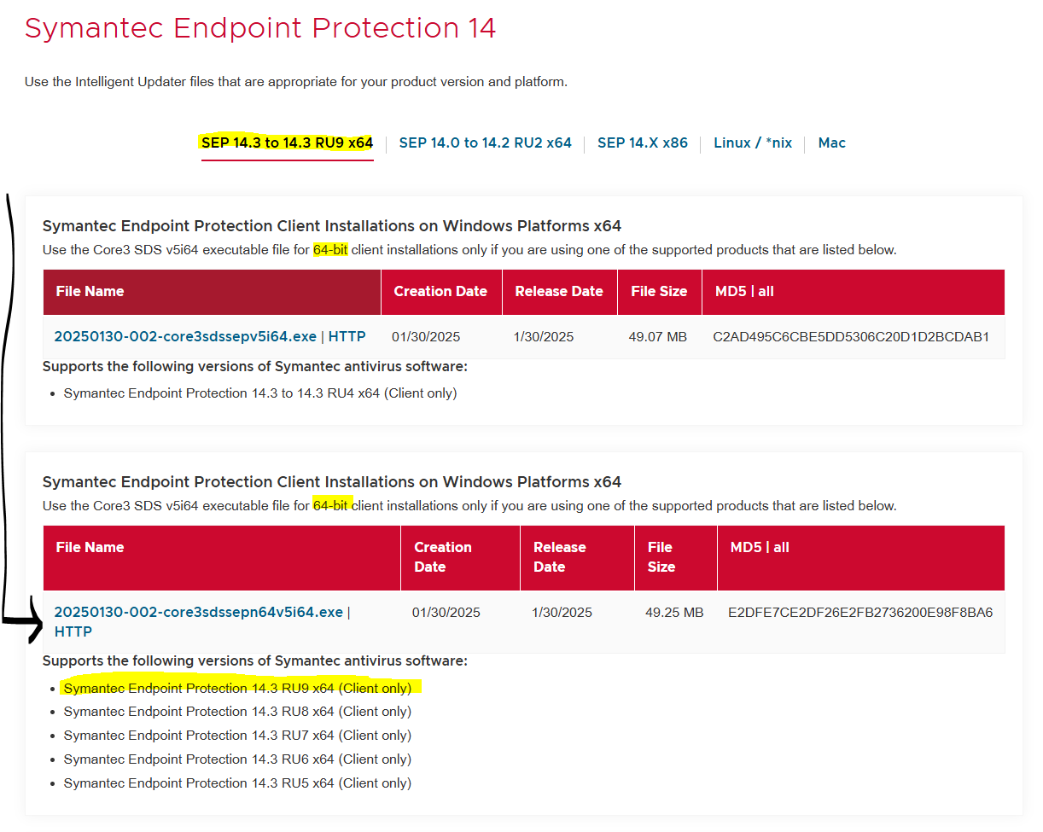1043x832 pixels.
Task: Open 'all' hashes link in second table header
Action: click(781, 547)
